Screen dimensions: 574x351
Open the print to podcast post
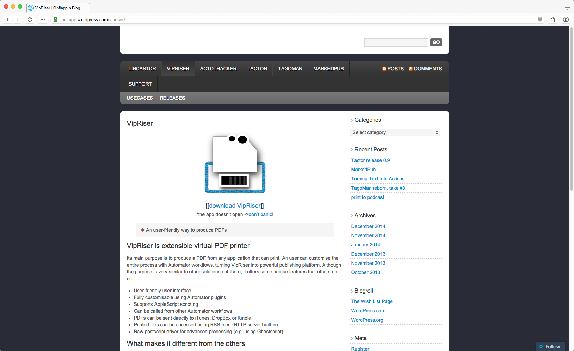367,197
